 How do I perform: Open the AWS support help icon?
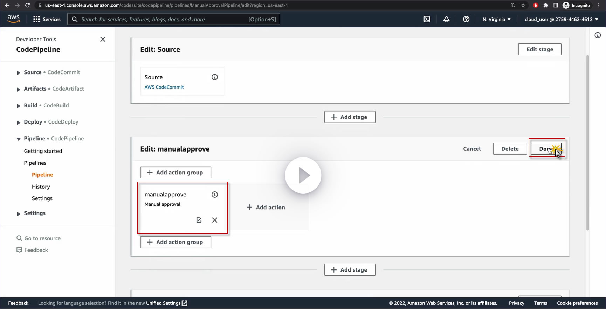click(466, 19)
